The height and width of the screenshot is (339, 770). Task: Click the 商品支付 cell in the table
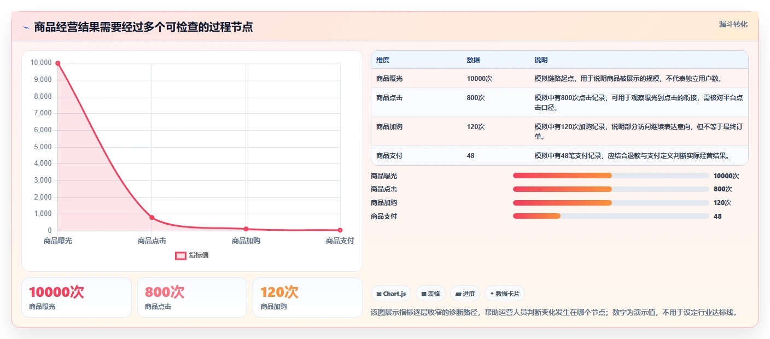click(x=389, y=156)
